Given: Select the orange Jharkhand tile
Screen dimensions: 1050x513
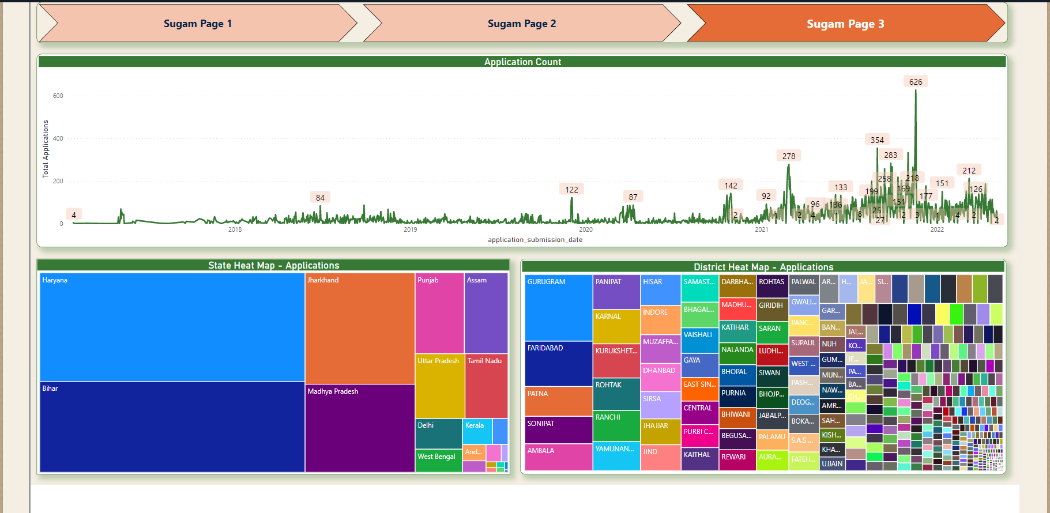Looking at the screenshot, I should click(x=360, y=328).
